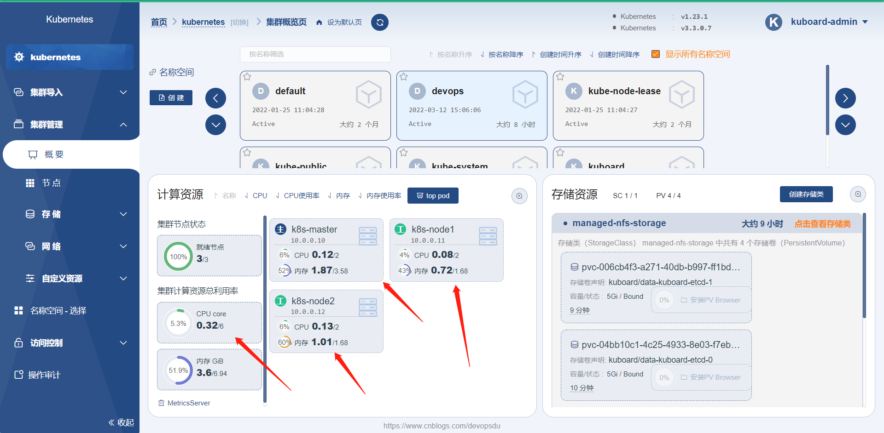The width and height of the screenshot is (884, 433).
Task: Expand the 访问控制 sidebar menu
Action: 70,343
